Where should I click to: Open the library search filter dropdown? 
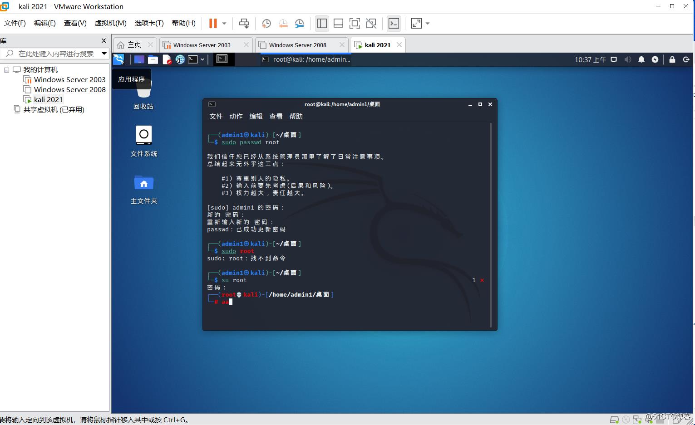coord(104,54)
